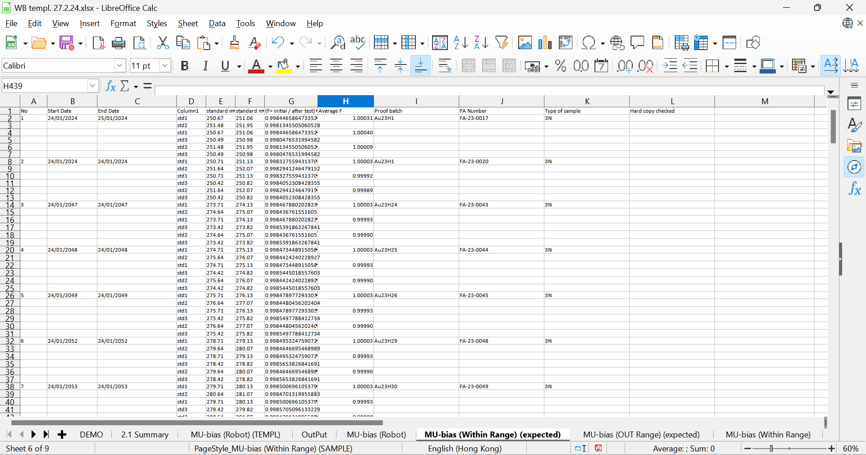
Task: Switch to the OutPut sheet tab
Action: point(314,435)
